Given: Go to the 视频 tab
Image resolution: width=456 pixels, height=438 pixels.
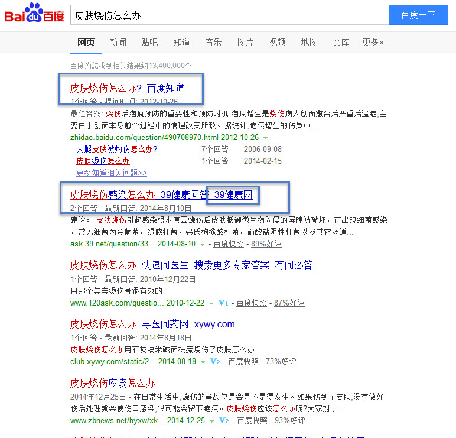Looking at the screenshot, I should 277,43.
